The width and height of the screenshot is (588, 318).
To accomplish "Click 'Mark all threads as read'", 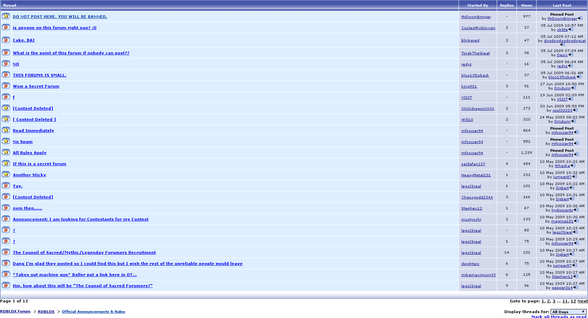I will (x=558, y=316).
